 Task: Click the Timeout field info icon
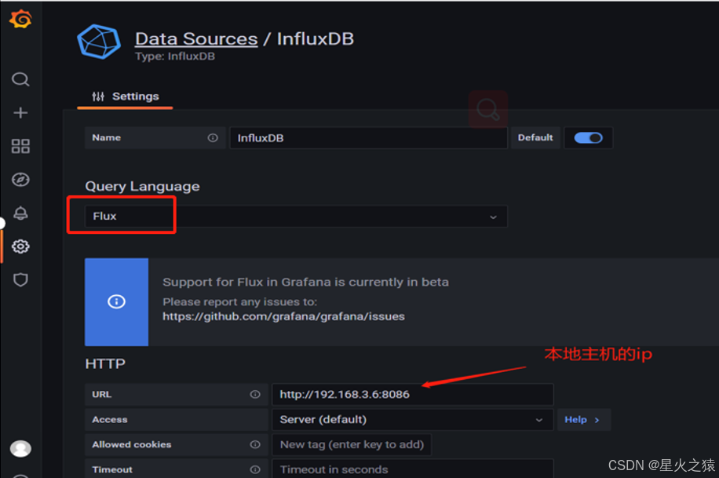(x=255, y=469)
